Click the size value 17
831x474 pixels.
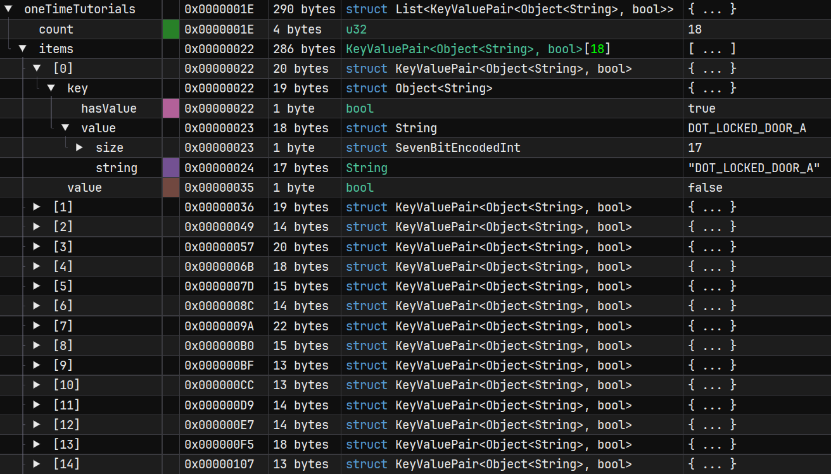click(x=695, y=147)
